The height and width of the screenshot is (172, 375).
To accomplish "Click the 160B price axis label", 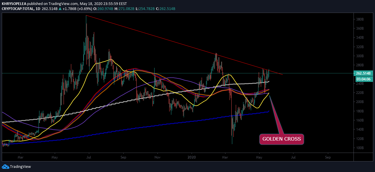I will click(x=360, y=120).
